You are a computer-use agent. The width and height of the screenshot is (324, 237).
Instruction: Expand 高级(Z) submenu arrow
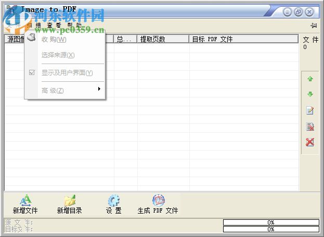tap(99, 89)
